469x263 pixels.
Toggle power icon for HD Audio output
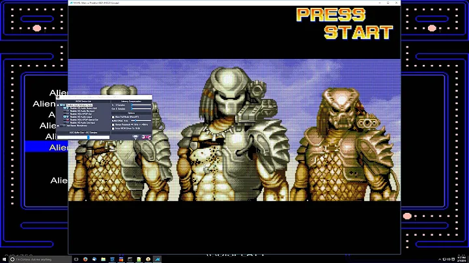click(65, 117)
